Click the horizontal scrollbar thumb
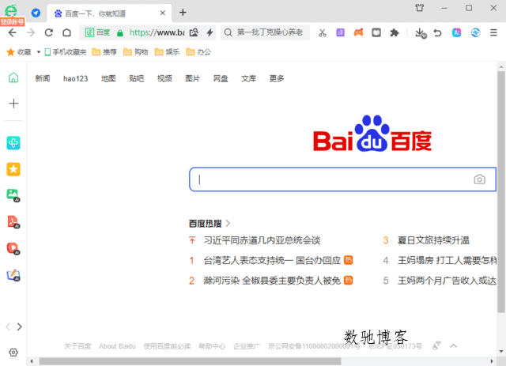 pos(190,361)
